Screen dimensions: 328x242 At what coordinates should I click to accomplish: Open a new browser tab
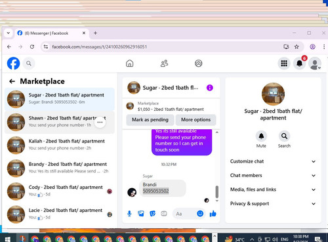95,33
